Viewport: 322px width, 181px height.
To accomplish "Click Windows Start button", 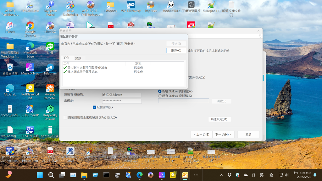I will 40,175.
